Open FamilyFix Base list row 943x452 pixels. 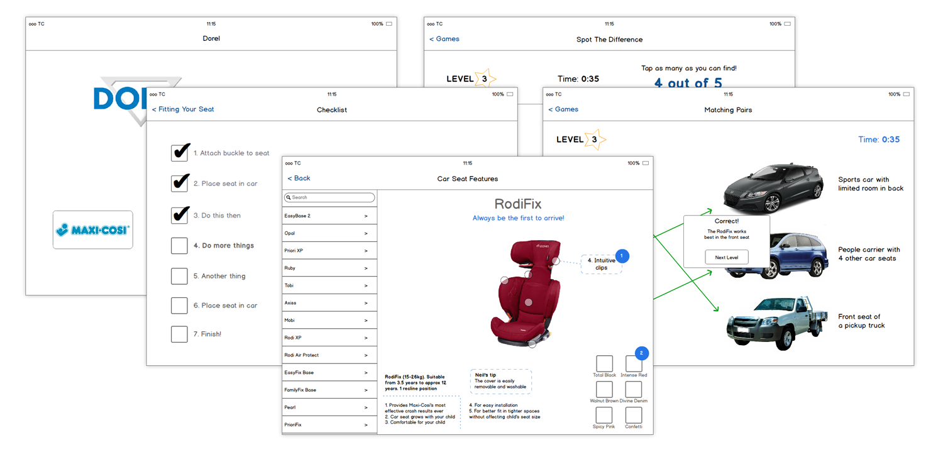click(329, 390)
